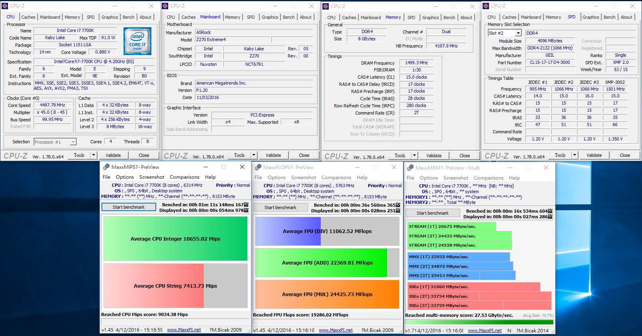Screen dimensions: 642x336
Task: Click the DRAM Frequency 1499.3 MHz field
Action: tap(416, 63)
